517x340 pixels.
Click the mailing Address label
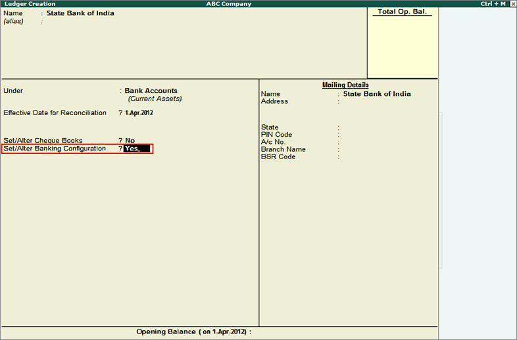point(274,101)
